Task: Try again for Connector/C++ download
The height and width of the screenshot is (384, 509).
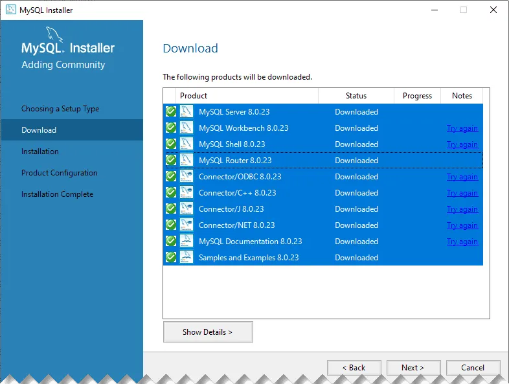Action: tap(462, 193)
